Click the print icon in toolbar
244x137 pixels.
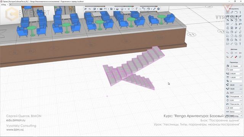click(x=117, y=9)
